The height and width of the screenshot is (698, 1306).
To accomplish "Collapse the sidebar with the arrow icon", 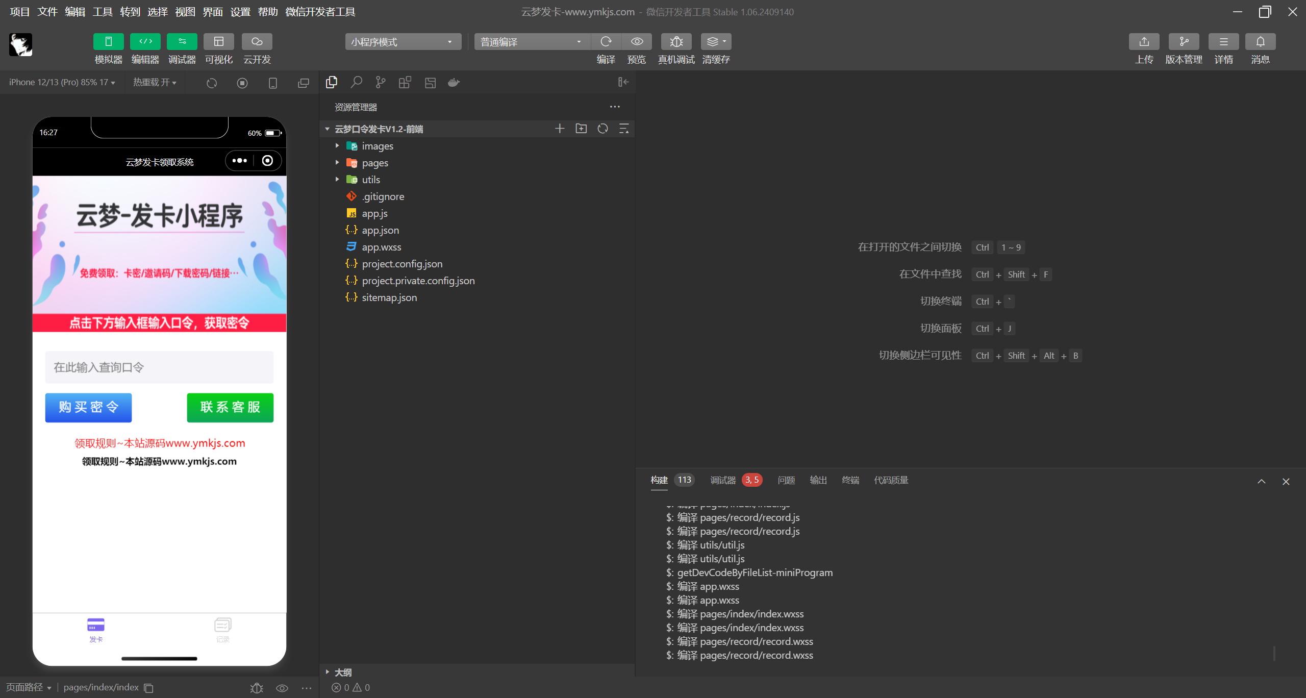I will pos(623,82).
